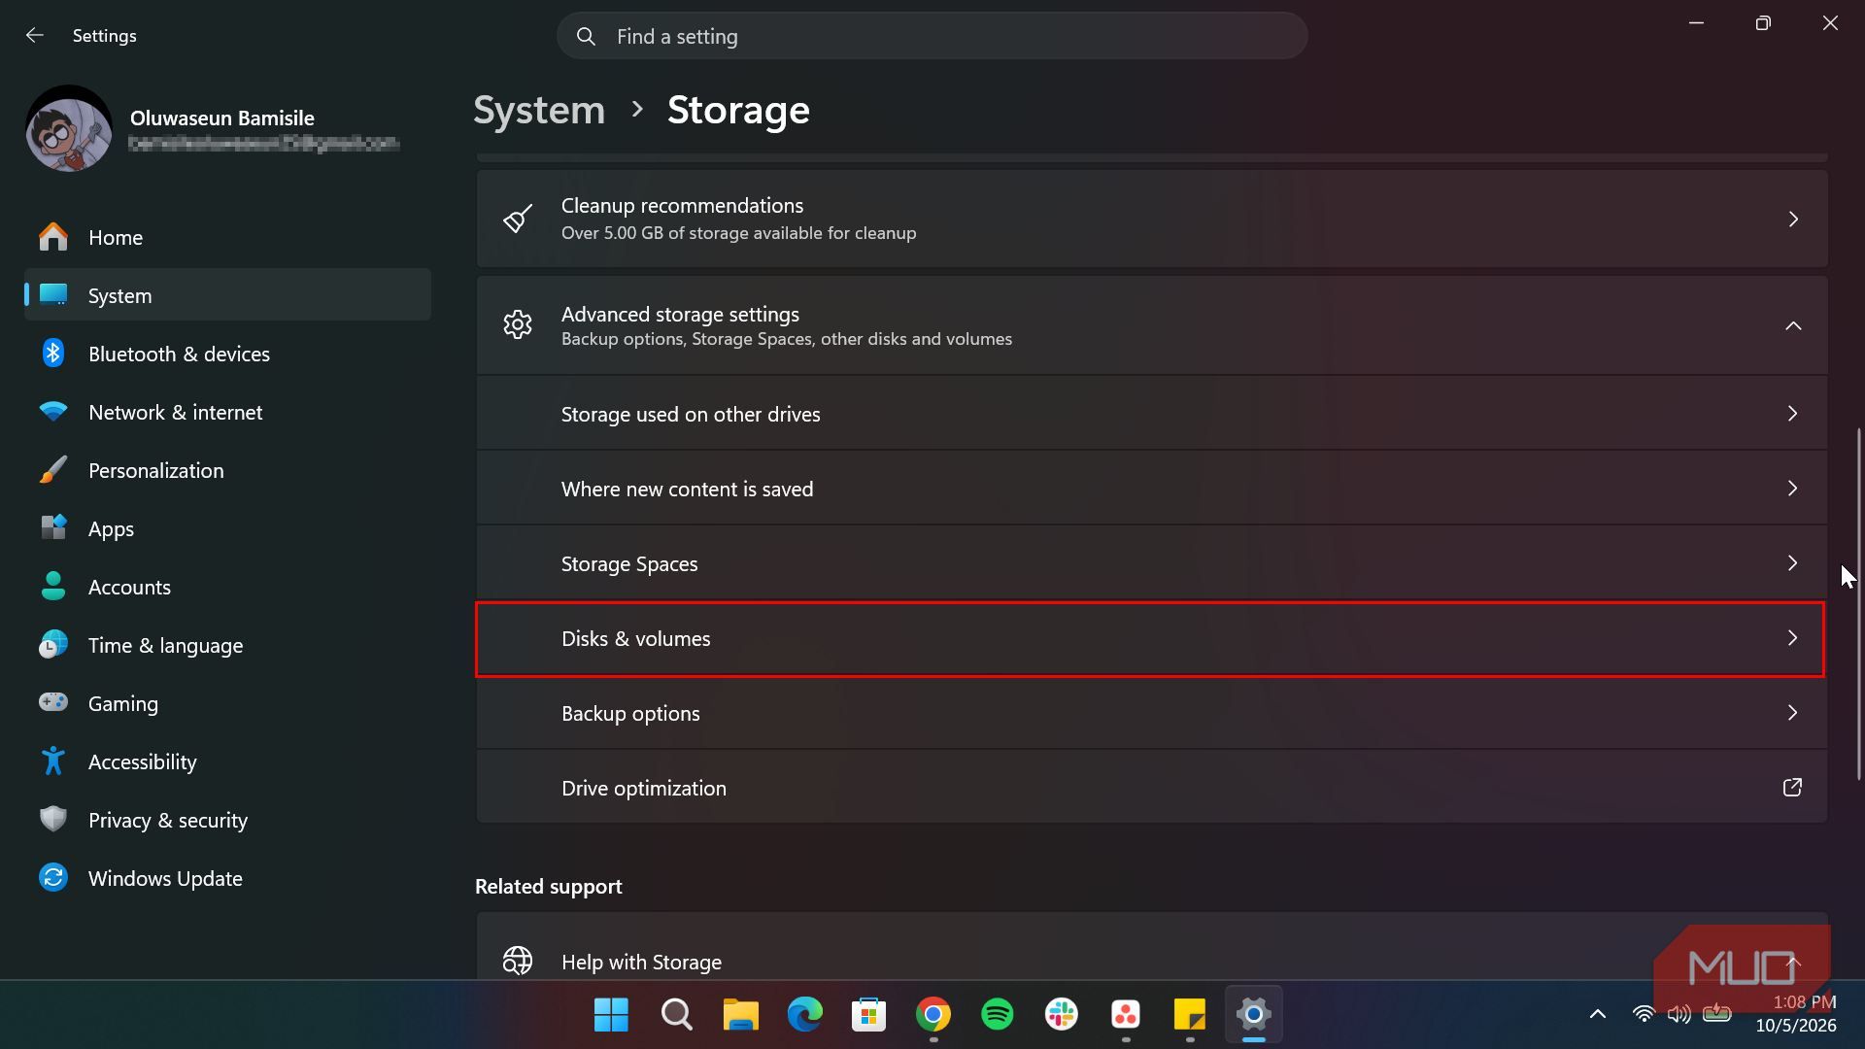Launch Microsoft Edge from taskbar
Screen dimensions: 1865x1049
[804, 1015]
